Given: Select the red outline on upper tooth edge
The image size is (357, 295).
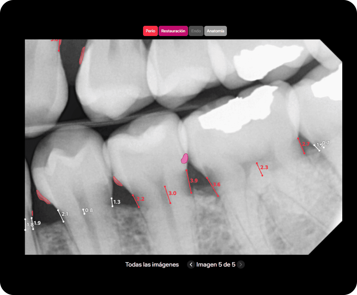Looking at the screenshot, I should (82, 55).
